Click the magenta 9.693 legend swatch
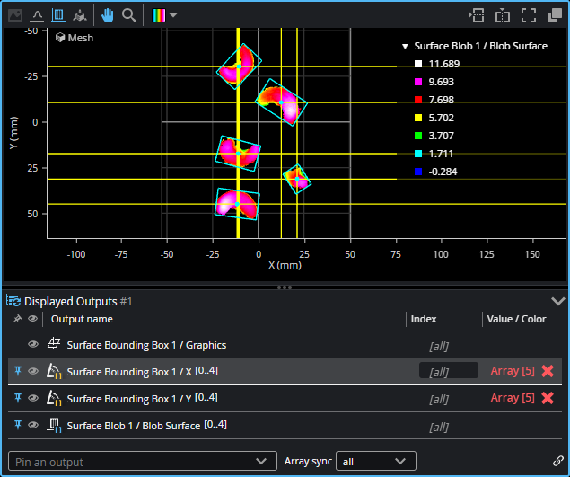 [418, 82]
